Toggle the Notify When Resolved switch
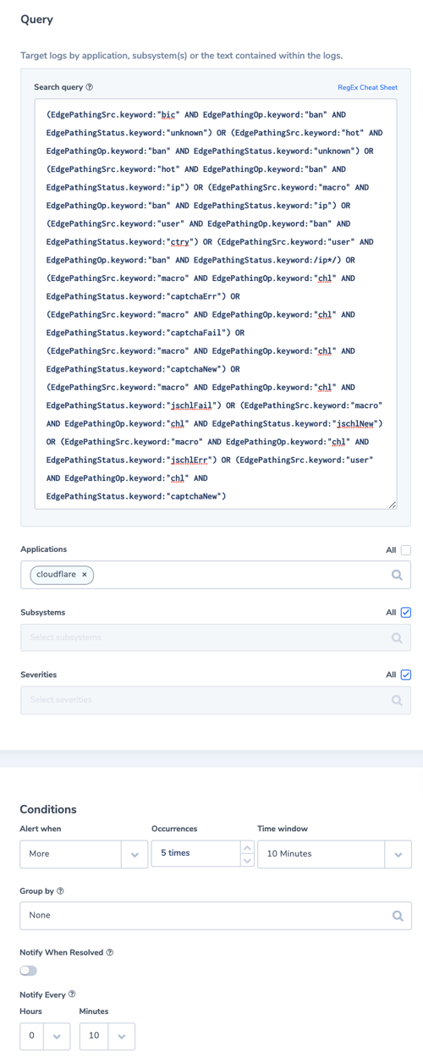Screen dimensions: 423x1064 (x=29, y=971)
